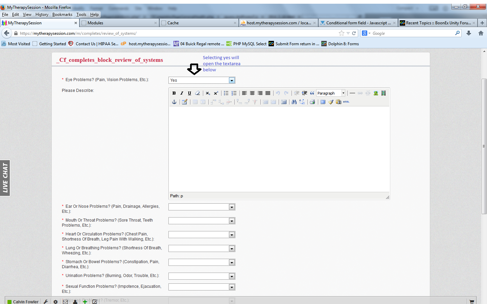
Task: Click the insert anchor icon
Action: click(x=174, y=102)
